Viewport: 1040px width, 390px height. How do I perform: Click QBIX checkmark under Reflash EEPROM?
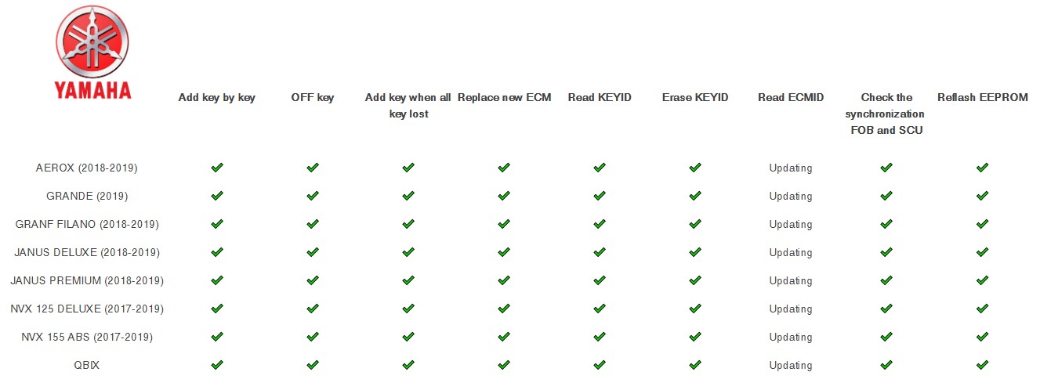[982, 365]
